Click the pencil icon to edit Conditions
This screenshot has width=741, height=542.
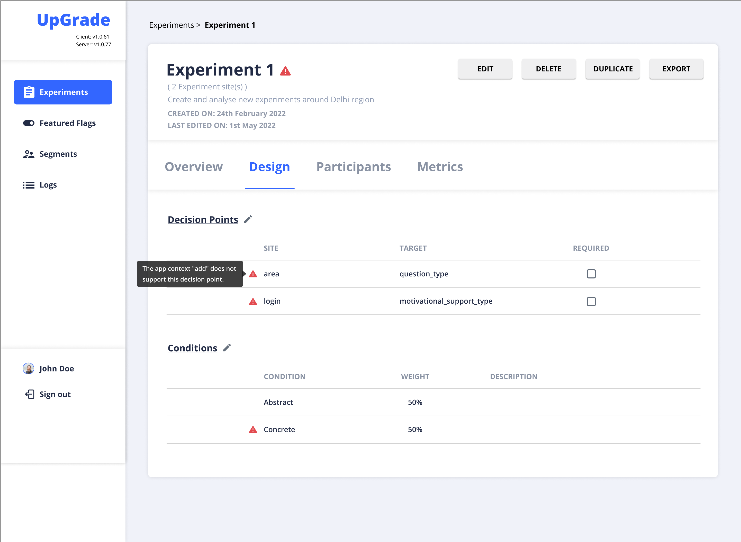pyautogui.click(x=227, y=348)
